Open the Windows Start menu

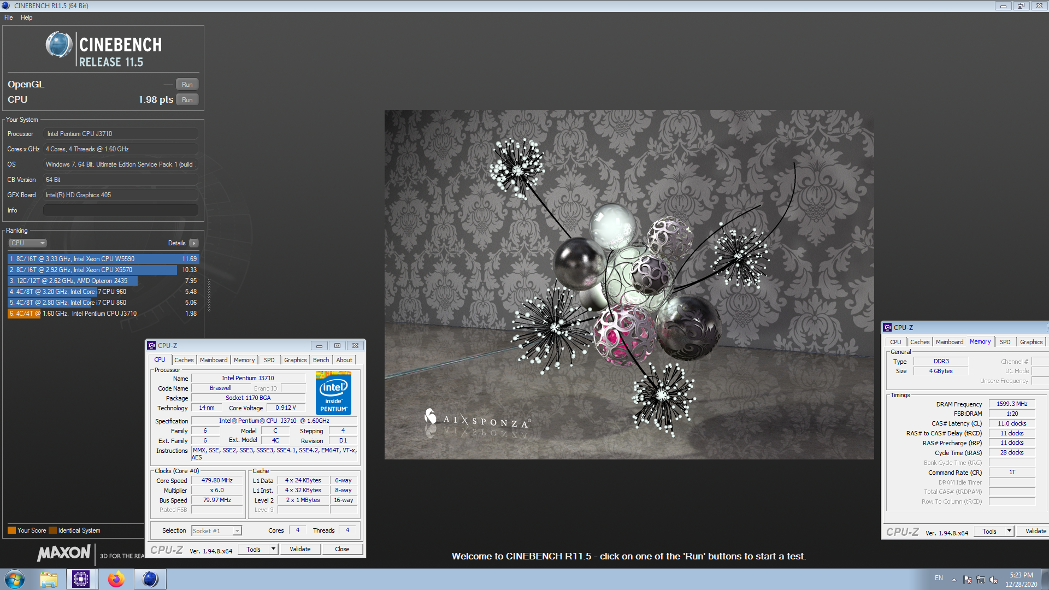pyautogui.click(x=15, y=579)
